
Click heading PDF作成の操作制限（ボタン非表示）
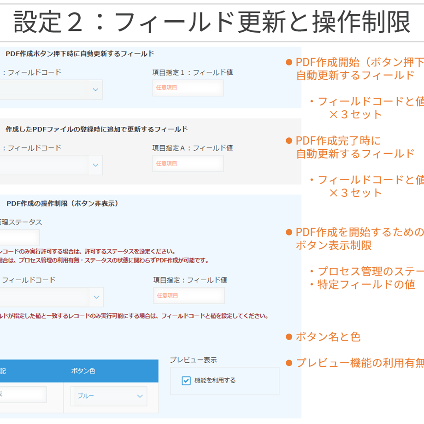[x=63, y=203]
